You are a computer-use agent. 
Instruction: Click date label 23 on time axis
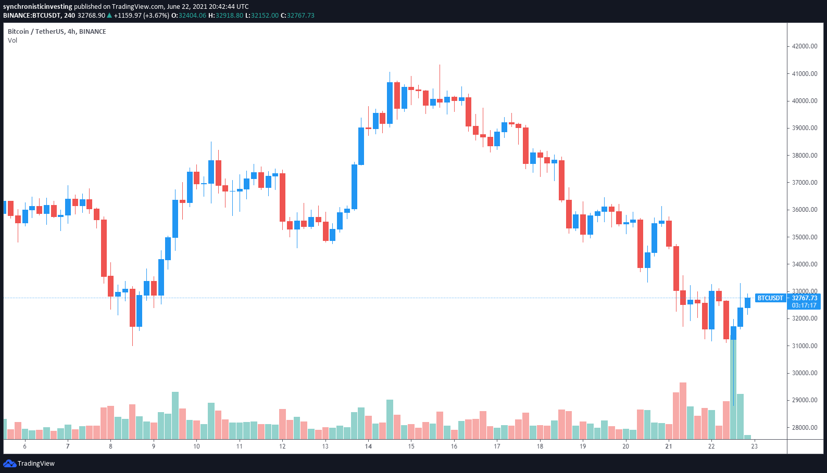click(x=754, y=446)
